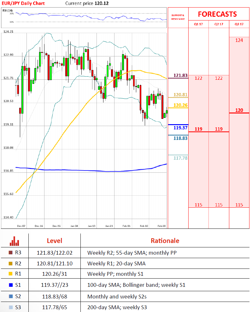The image size is (252, 312).
Task: Click the current price 120.12 value
Action: point(102,3)
